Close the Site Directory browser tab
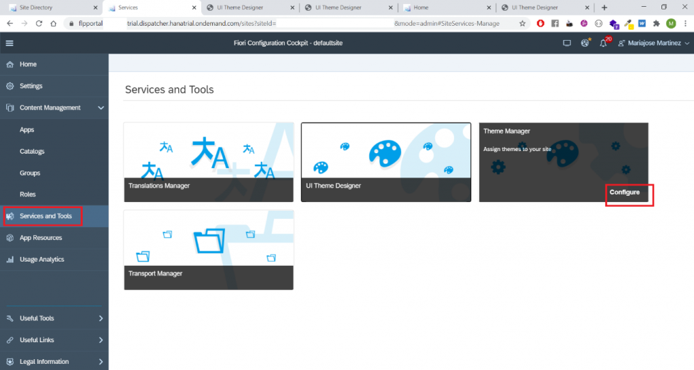The width and height of the screenshot is (694, 370). (x=95, y=7)
